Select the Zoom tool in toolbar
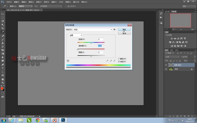 [x=3, y=82]
